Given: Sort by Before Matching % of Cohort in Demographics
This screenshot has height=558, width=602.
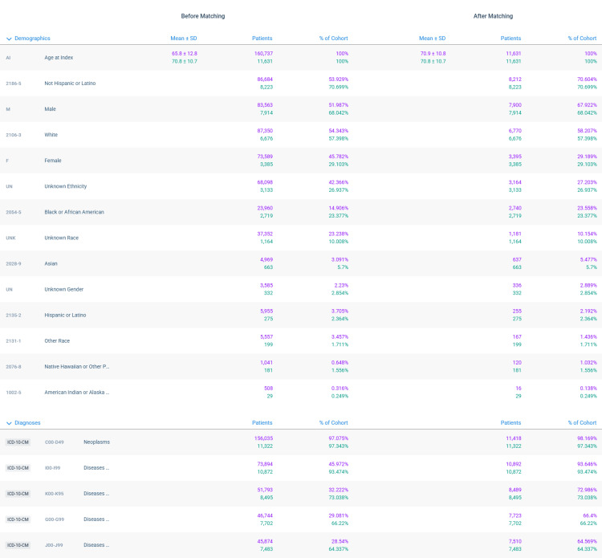Looking at the screenshot, I should pyautogui.click(x=333, y=39).
